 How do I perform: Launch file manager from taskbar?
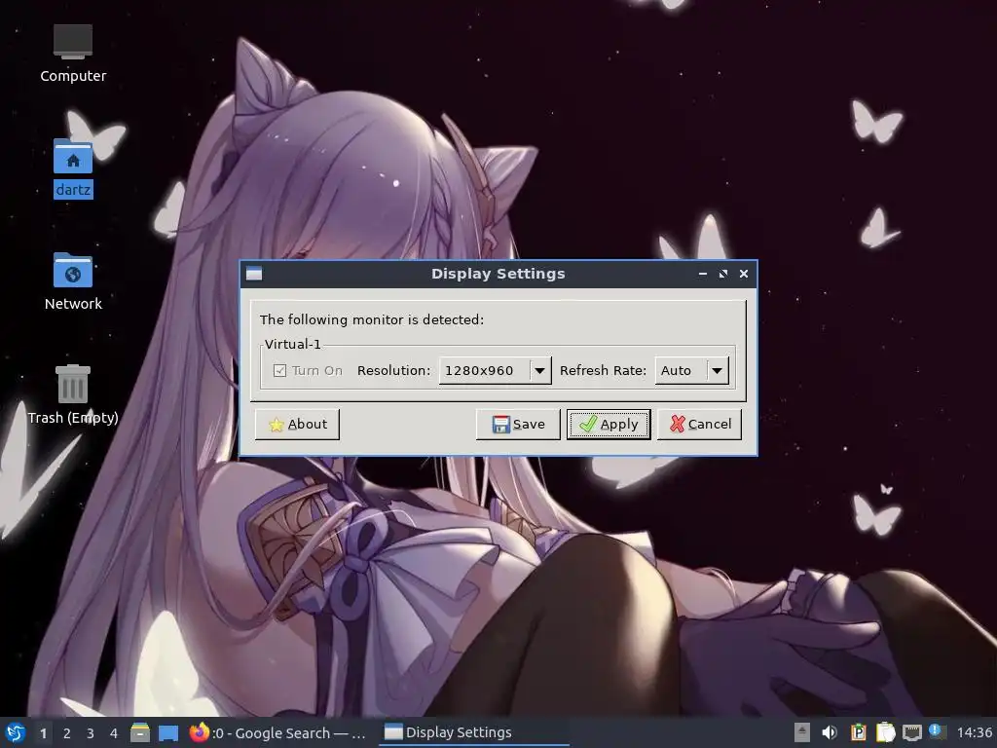(x=140, y=732)
